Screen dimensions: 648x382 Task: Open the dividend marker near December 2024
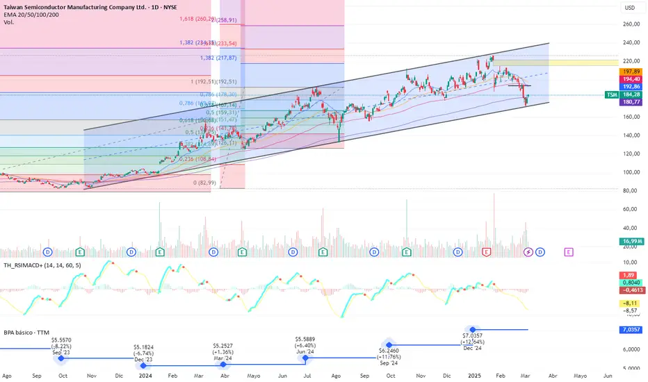[x=458, y=252]
